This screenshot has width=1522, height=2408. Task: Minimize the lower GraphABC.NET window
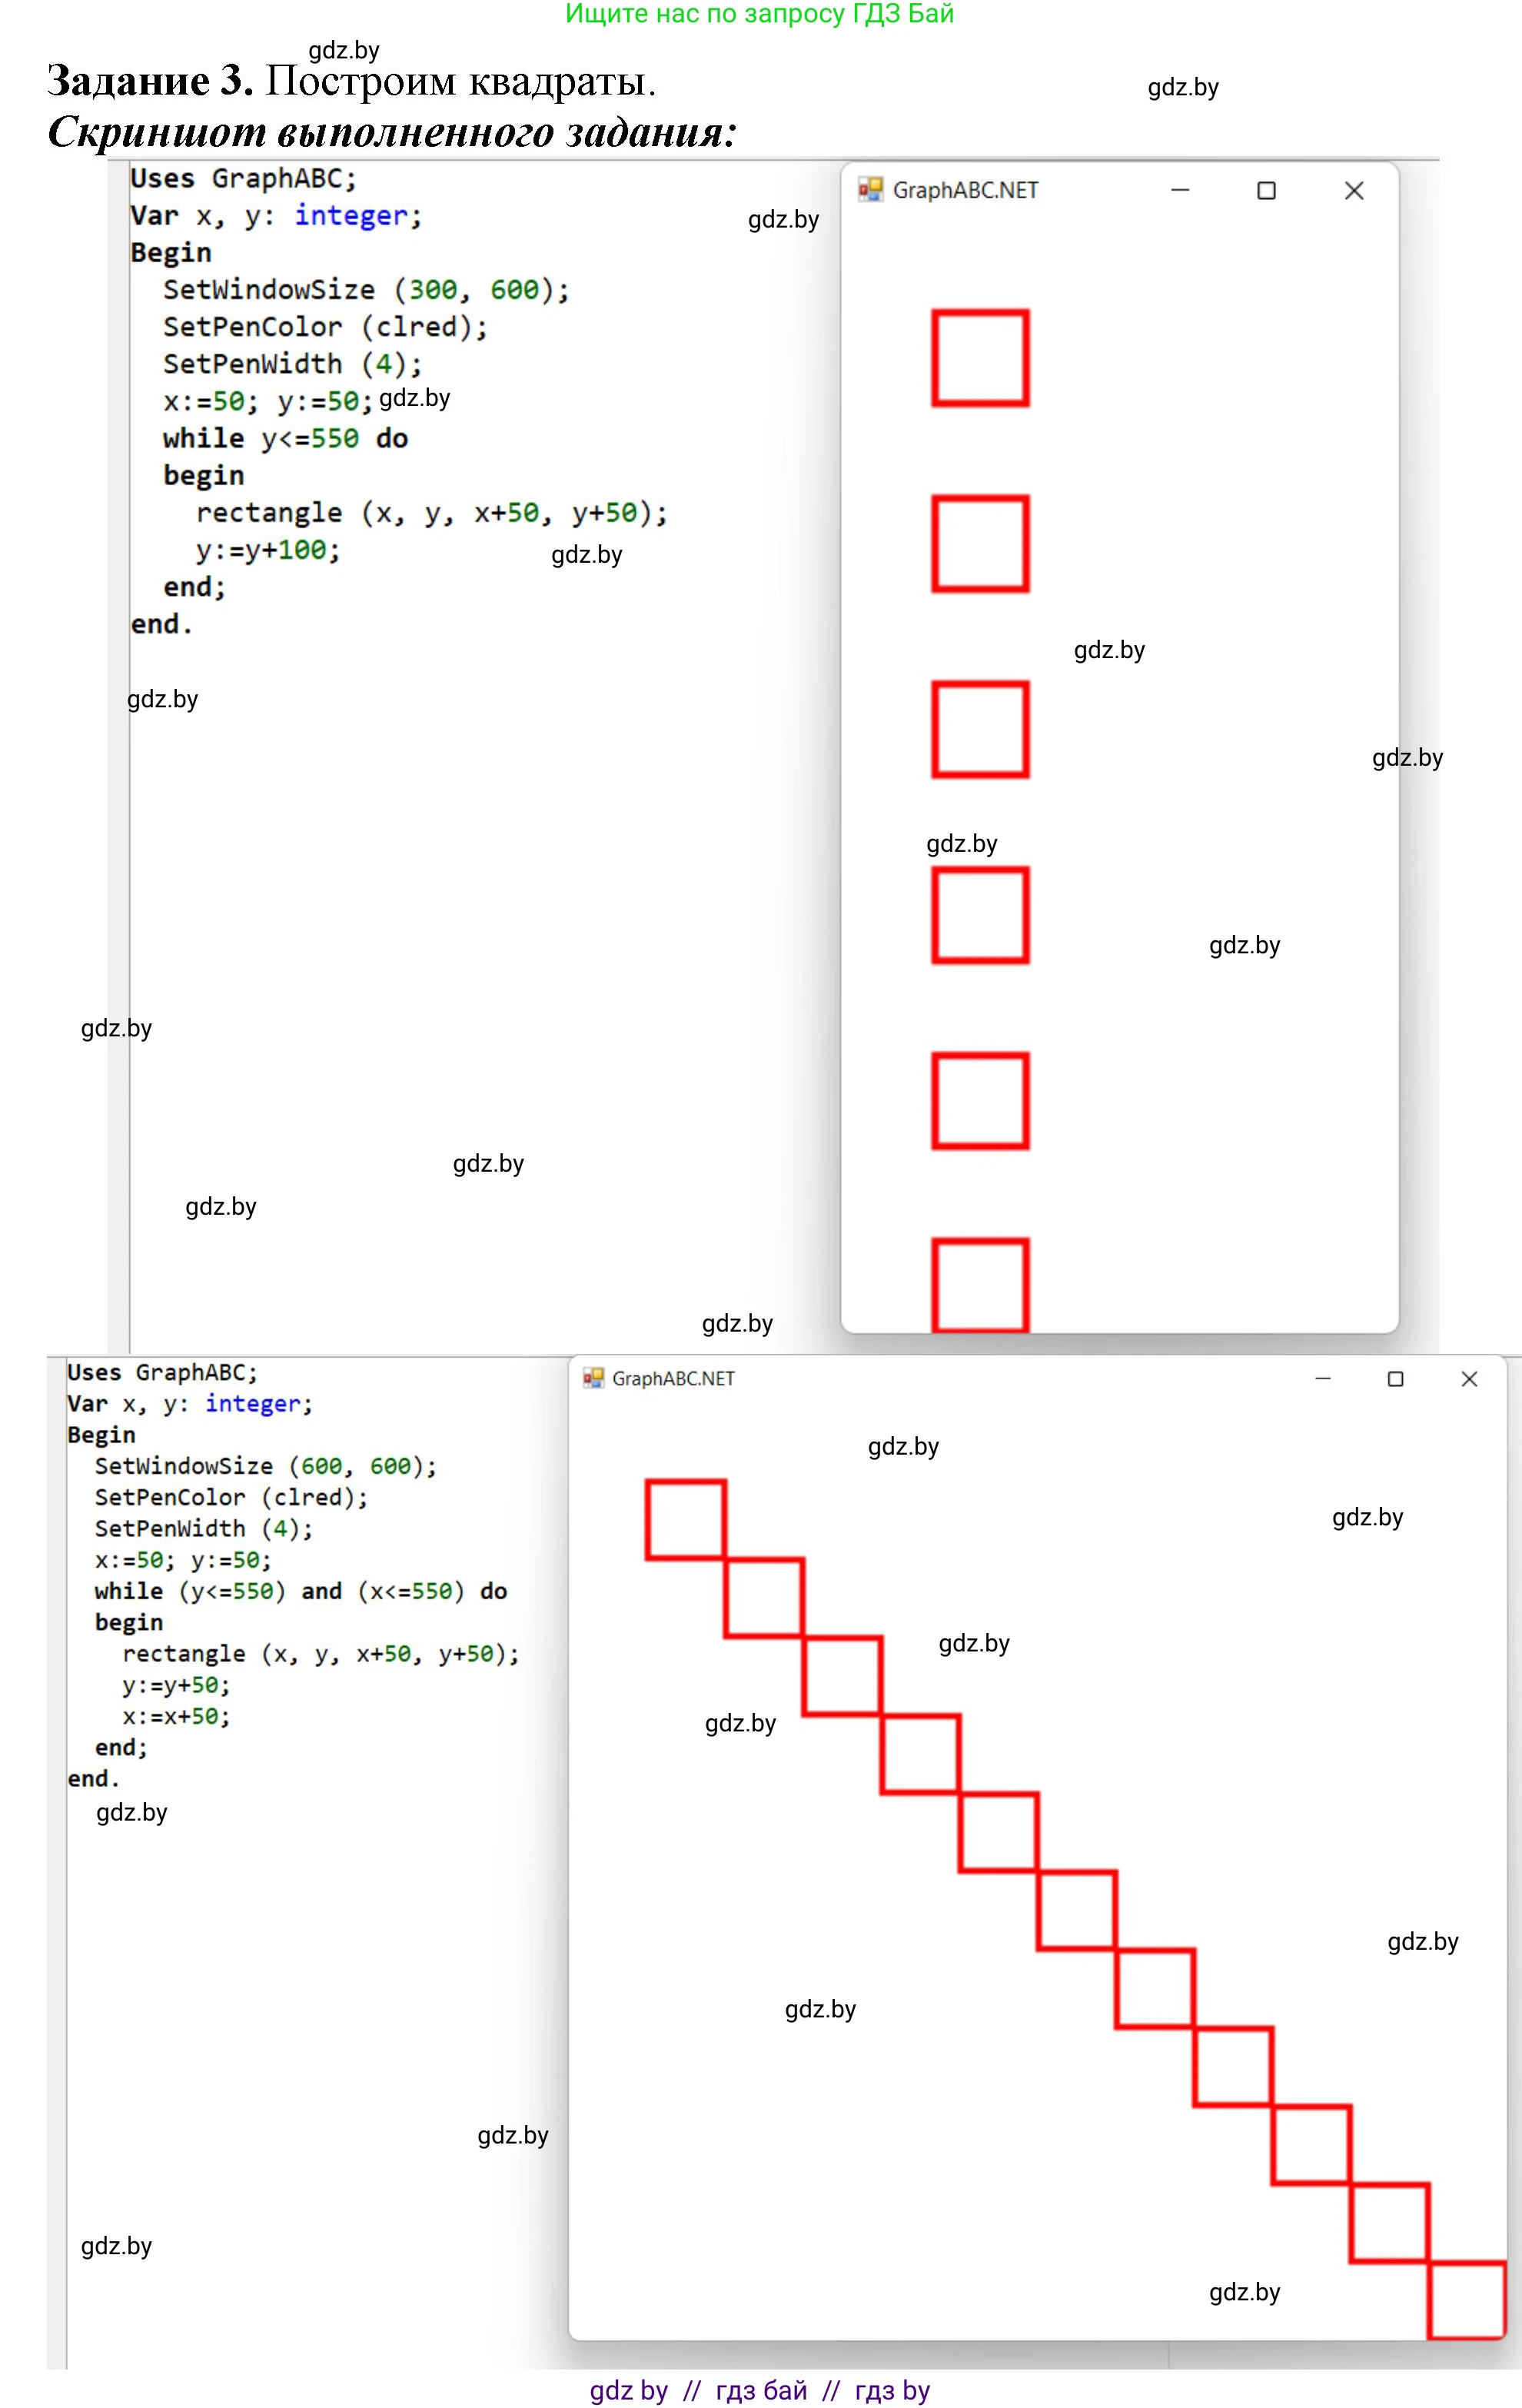point(1323,1378)
